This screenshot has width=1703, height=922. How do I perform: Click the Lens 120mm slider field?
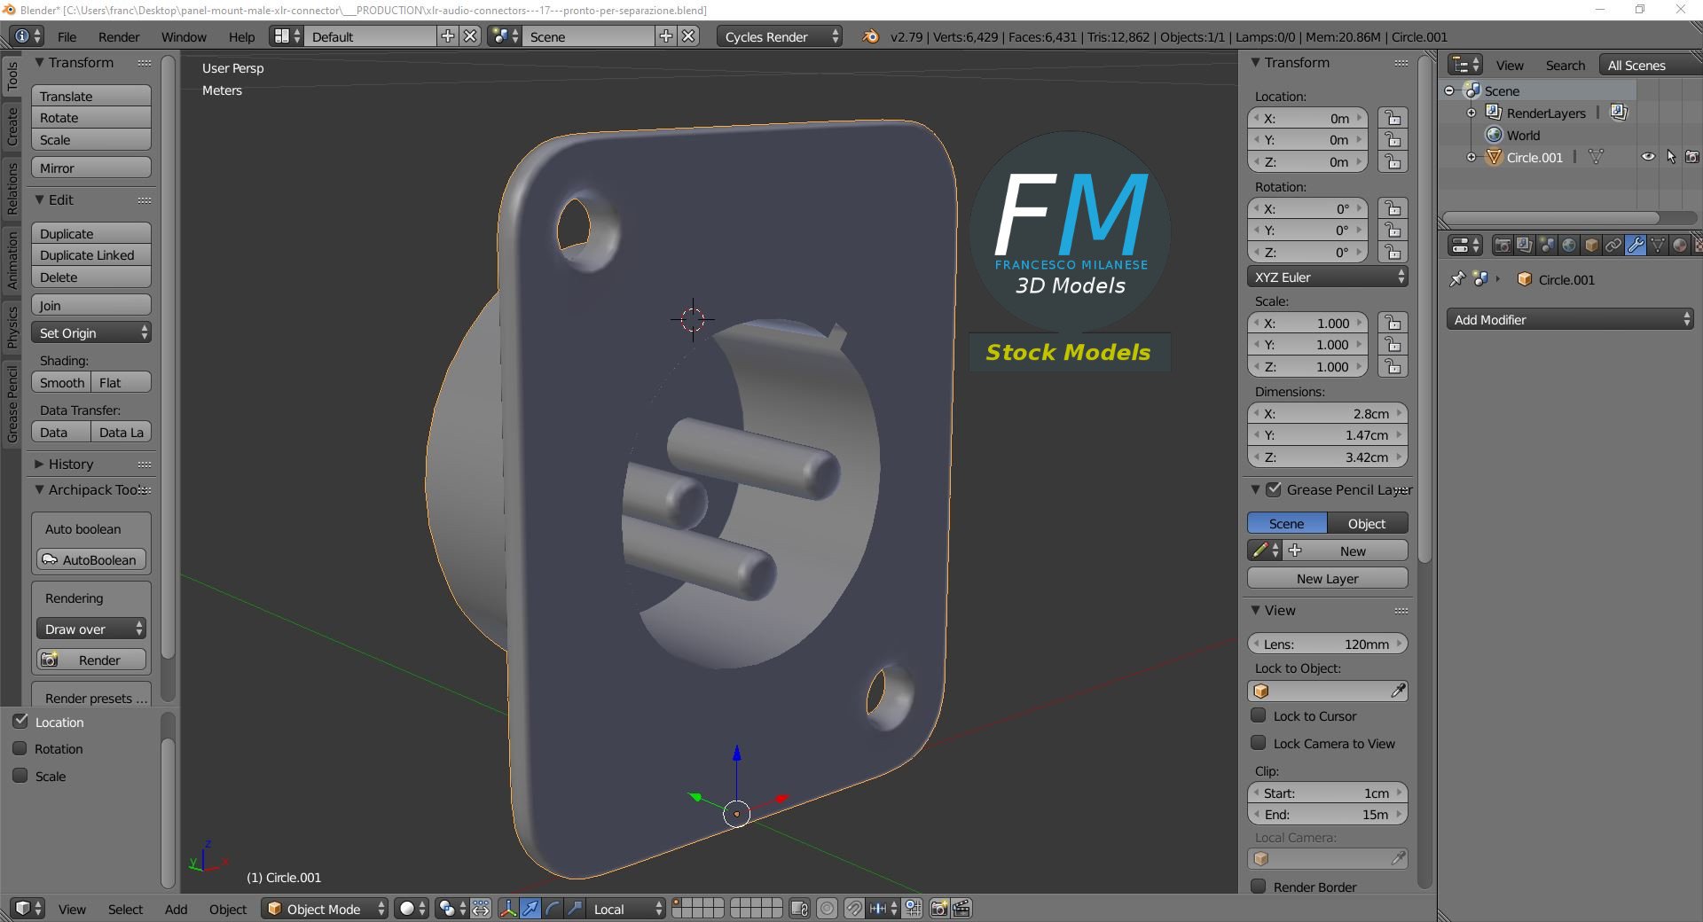[1328, 644]
